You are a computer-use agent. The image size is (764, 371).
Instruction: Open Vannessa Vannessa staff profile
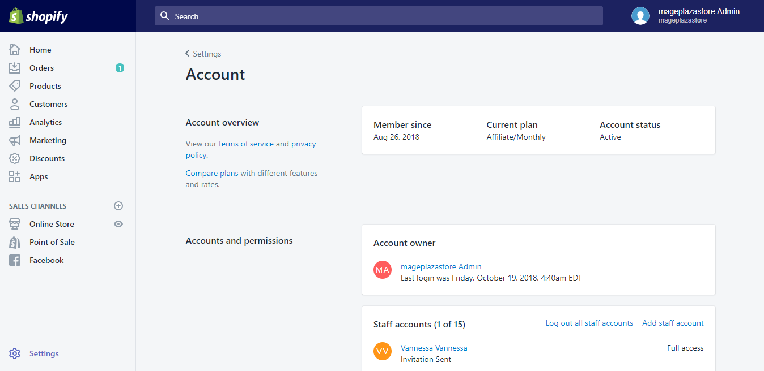coord(434,348)
